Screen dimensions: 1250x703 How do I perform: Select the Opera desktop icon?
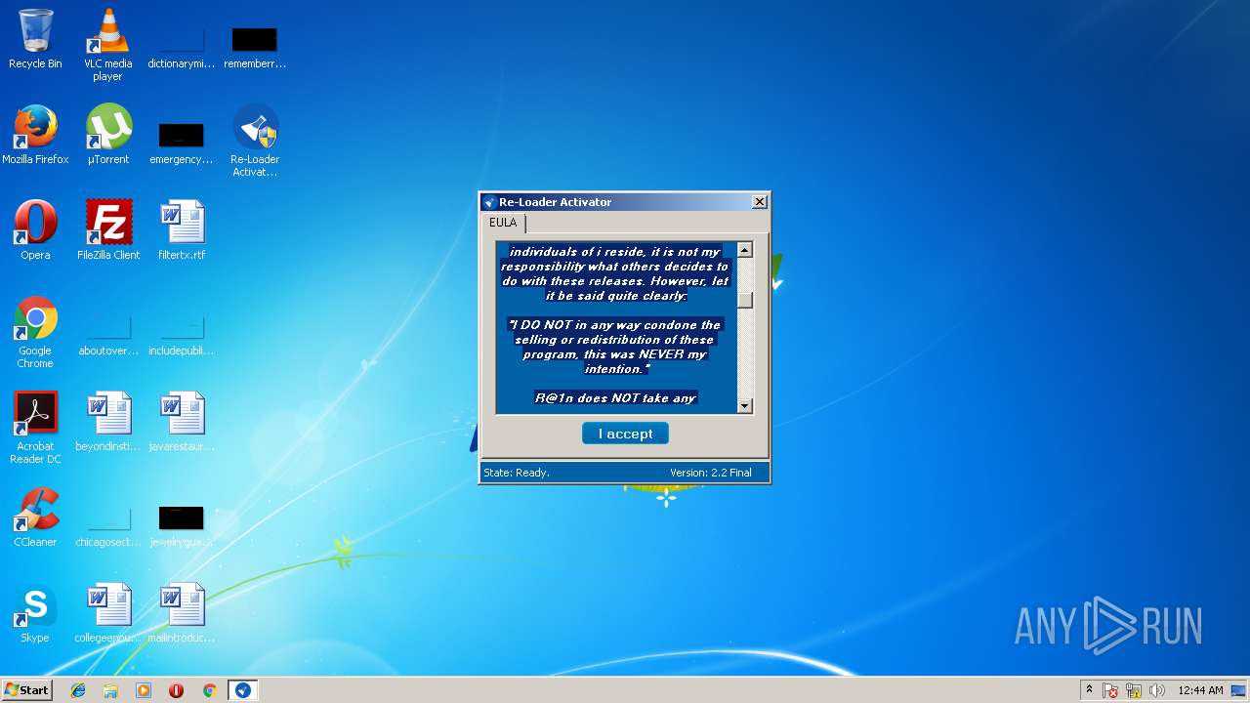[35, 230]
